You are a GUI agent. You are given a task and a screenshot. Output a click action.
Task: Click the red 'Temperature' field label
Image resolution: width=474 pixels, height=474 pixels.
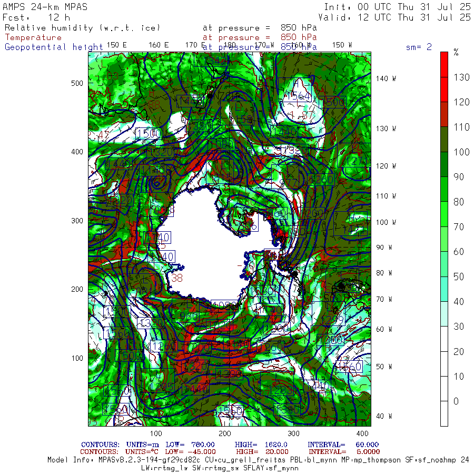click(x=33, y=37)
